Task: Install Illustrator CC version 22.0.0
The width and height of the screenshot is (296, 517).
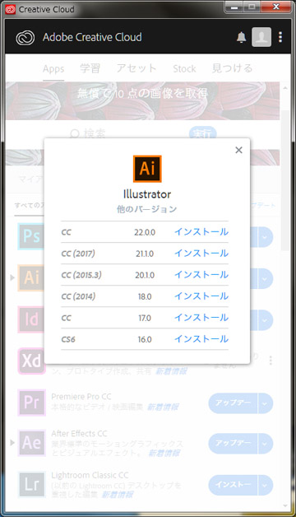Action: tap(201, 232)
